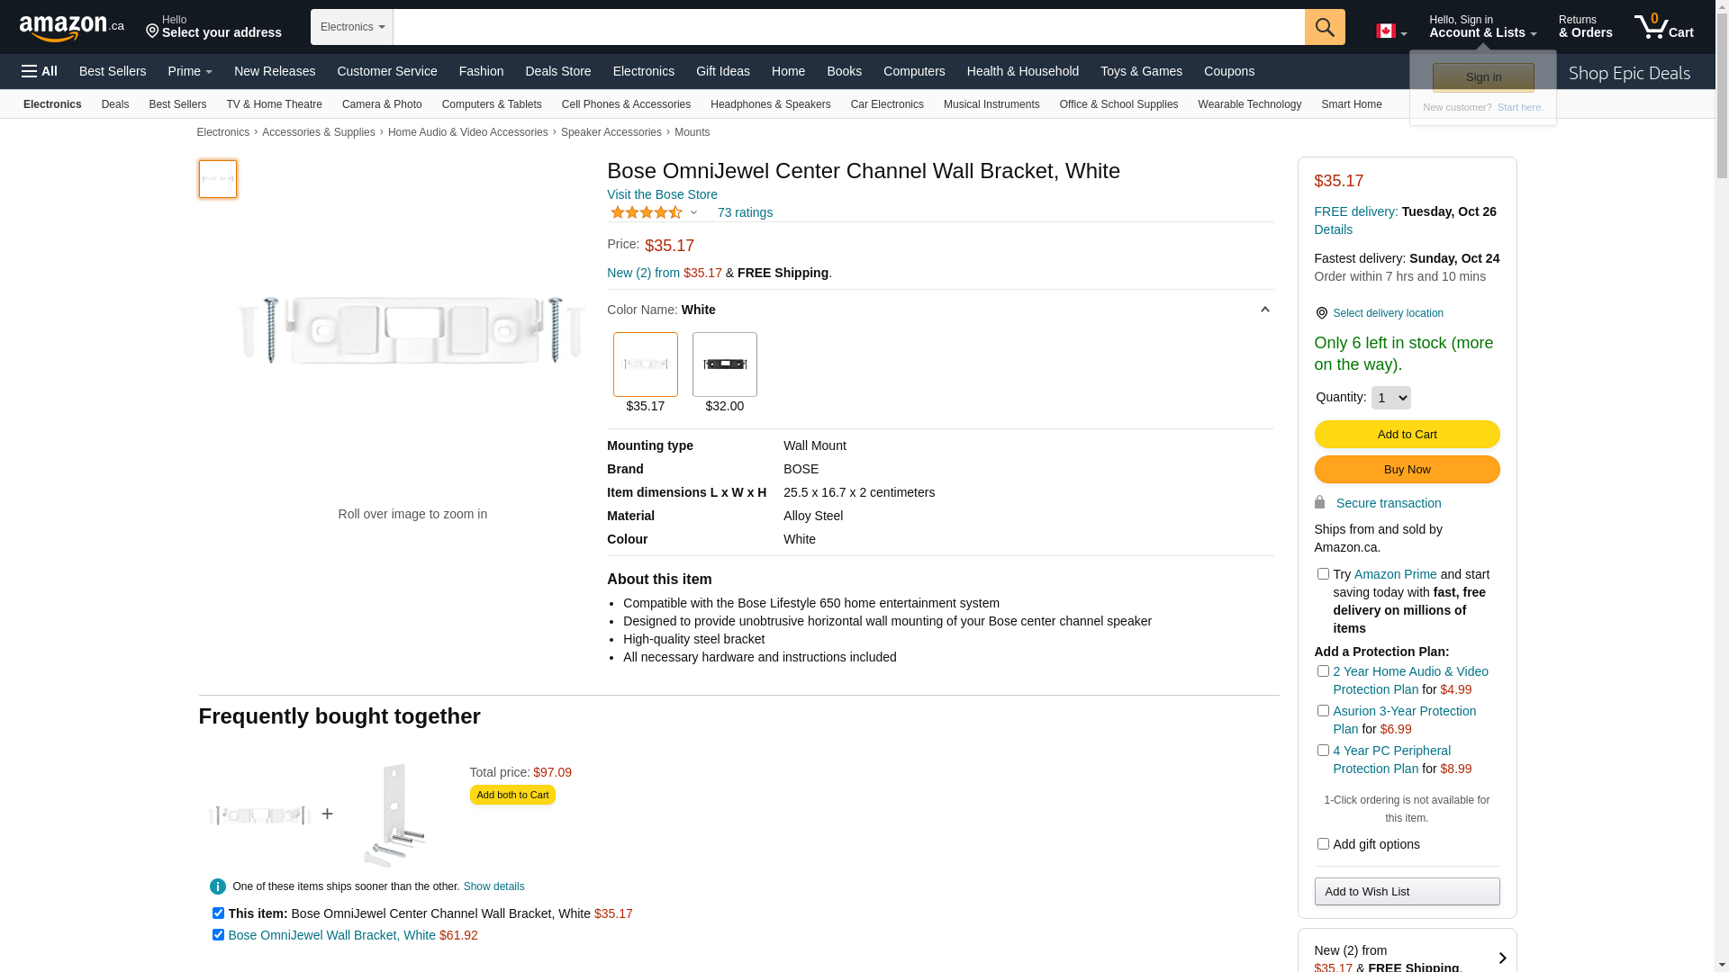Open the Deals Store menu item
The height and width of the screenshot is (972, 1729).
coord(557,71)
